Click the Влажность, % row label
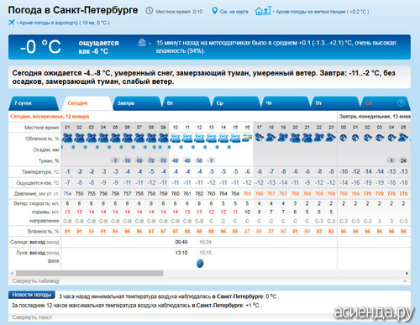This screenshot has width=420, height=325. (43, 231)
